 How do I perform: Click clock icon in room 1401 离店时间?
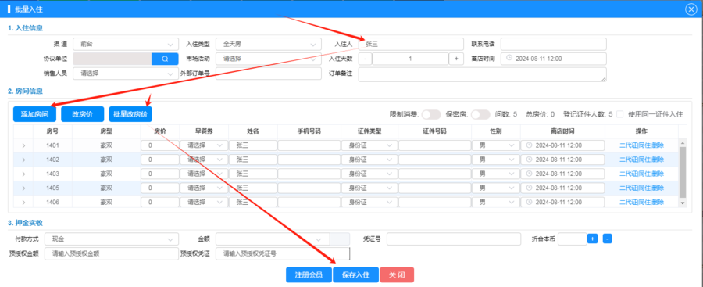tap(529, 145)
